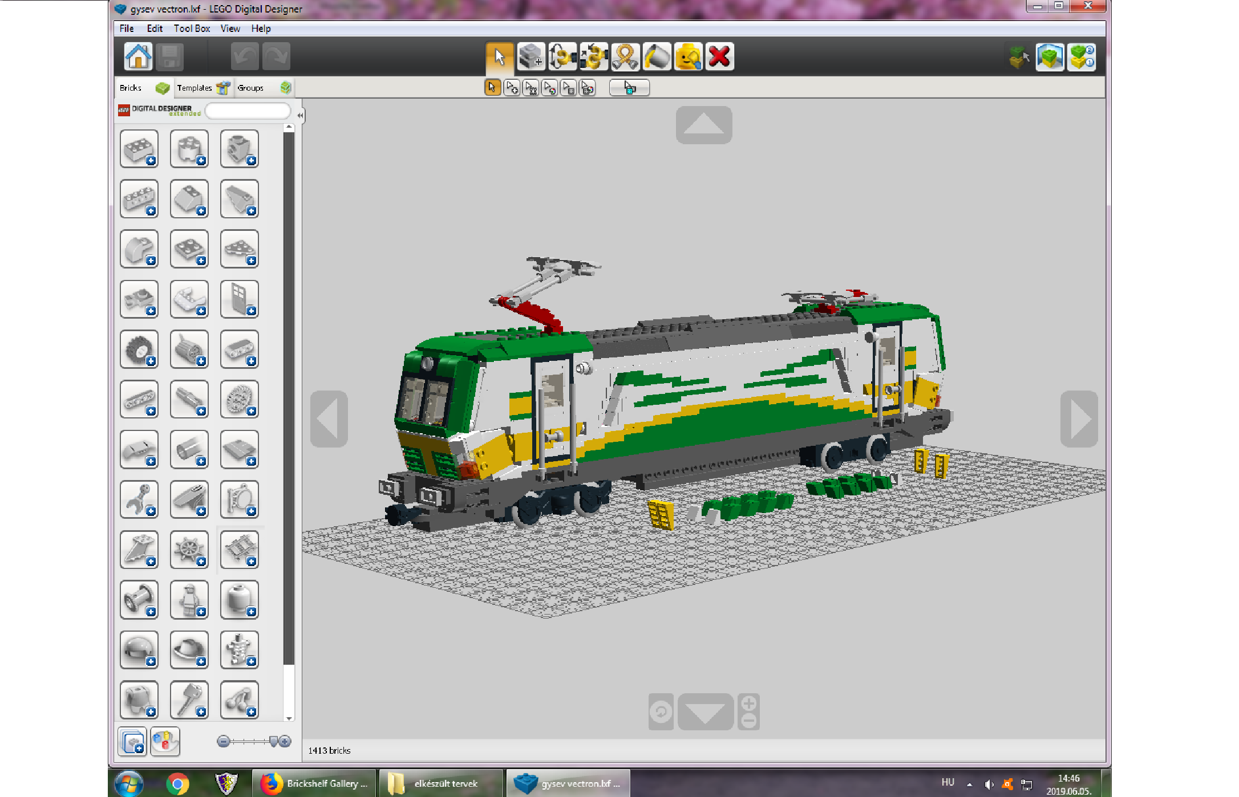The image size is (1239, 797).
Task: Click the brick palette search field
Action: [248, 111]
